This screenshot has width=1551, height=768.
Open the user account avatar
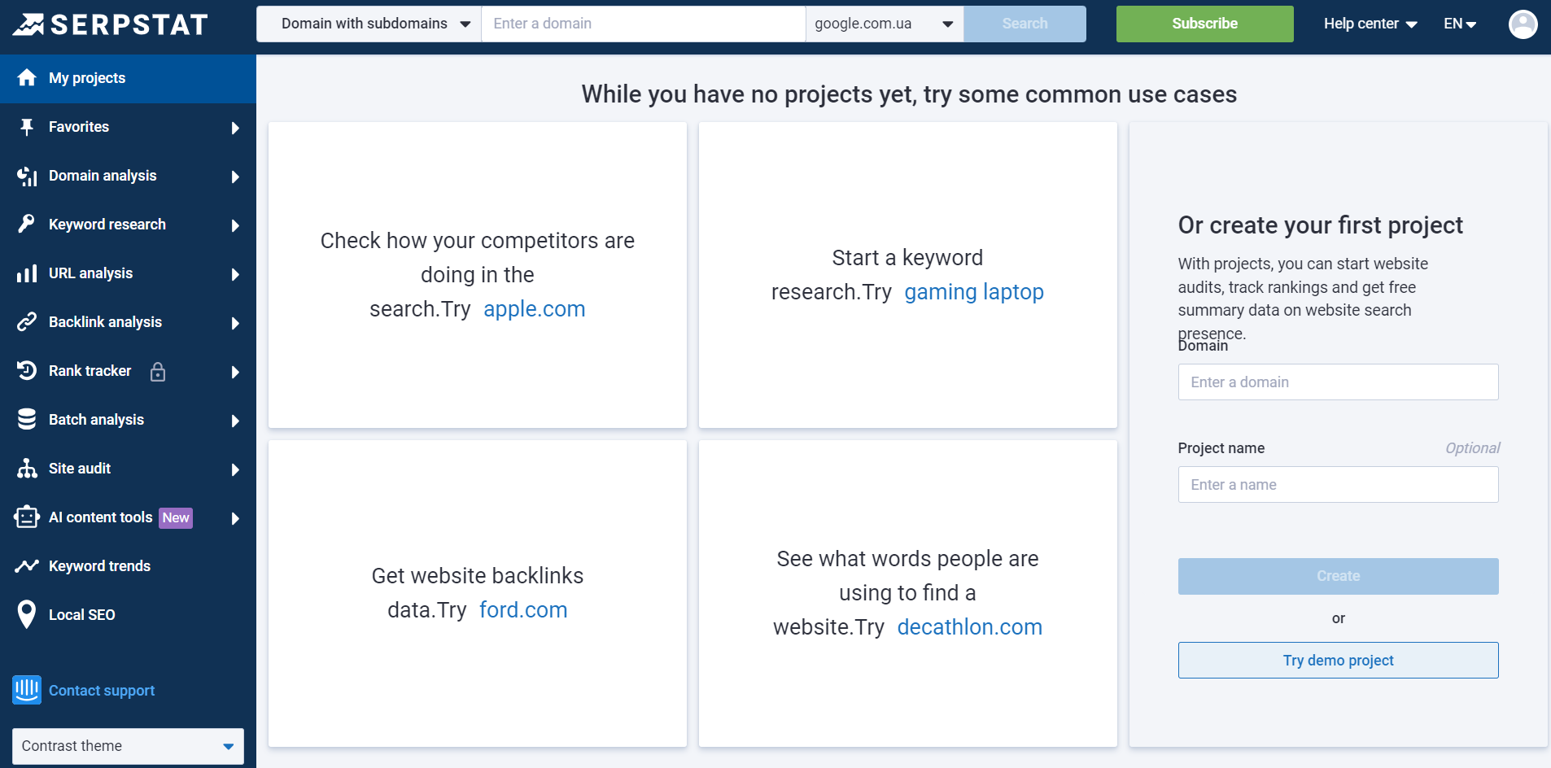pos(1523,24)
